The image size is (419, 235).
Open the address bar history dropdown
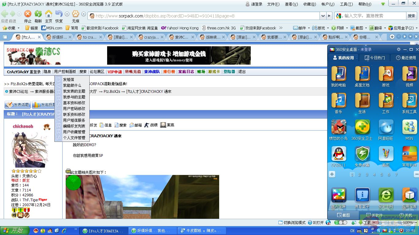tap(323, 16)
